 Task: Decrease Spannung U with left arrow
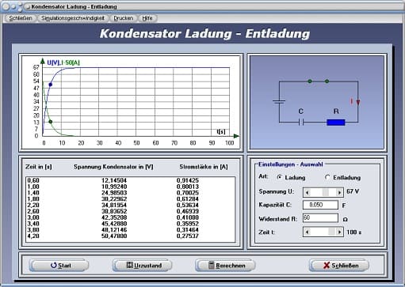point(307,192)
